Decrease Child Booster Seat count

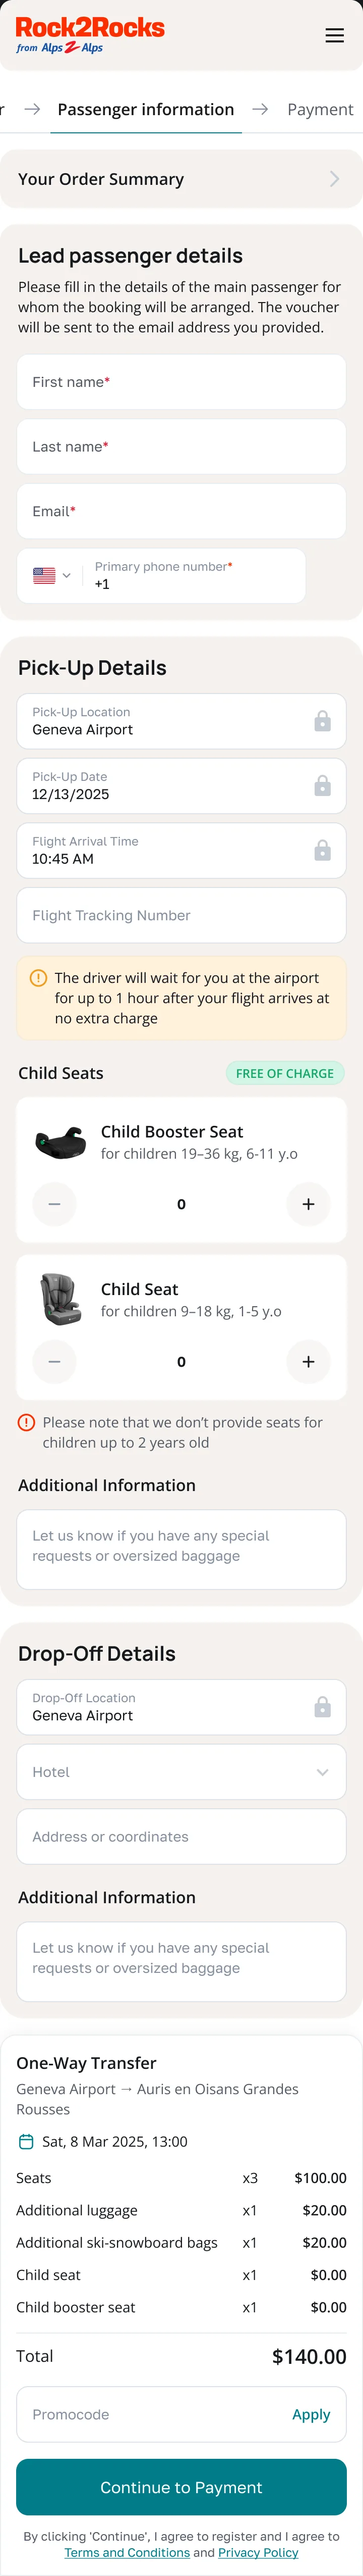point(55,1204)
